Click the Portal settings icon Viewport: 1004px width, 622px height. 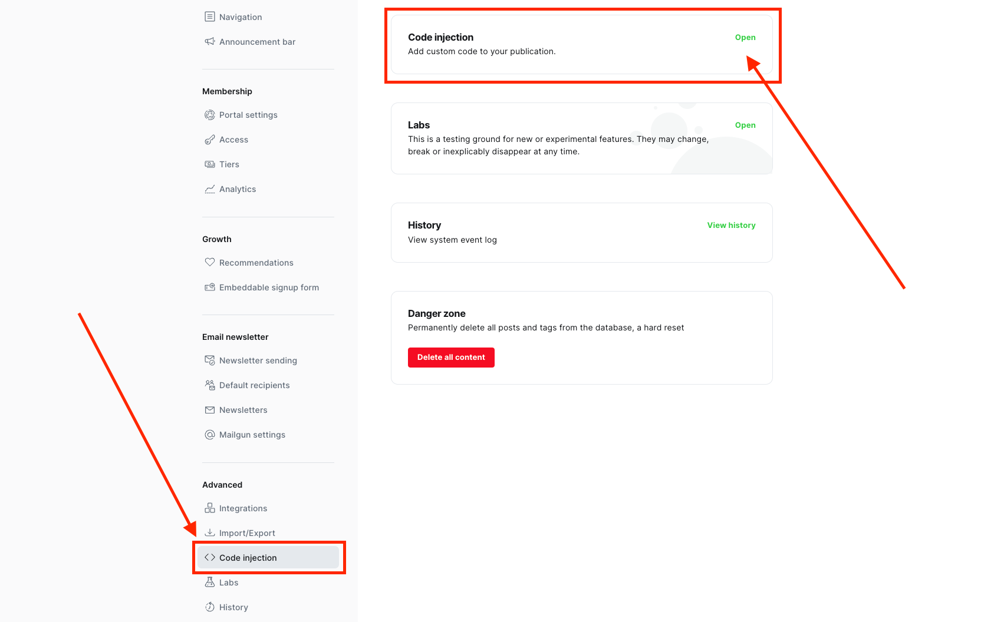pos(209,115)
